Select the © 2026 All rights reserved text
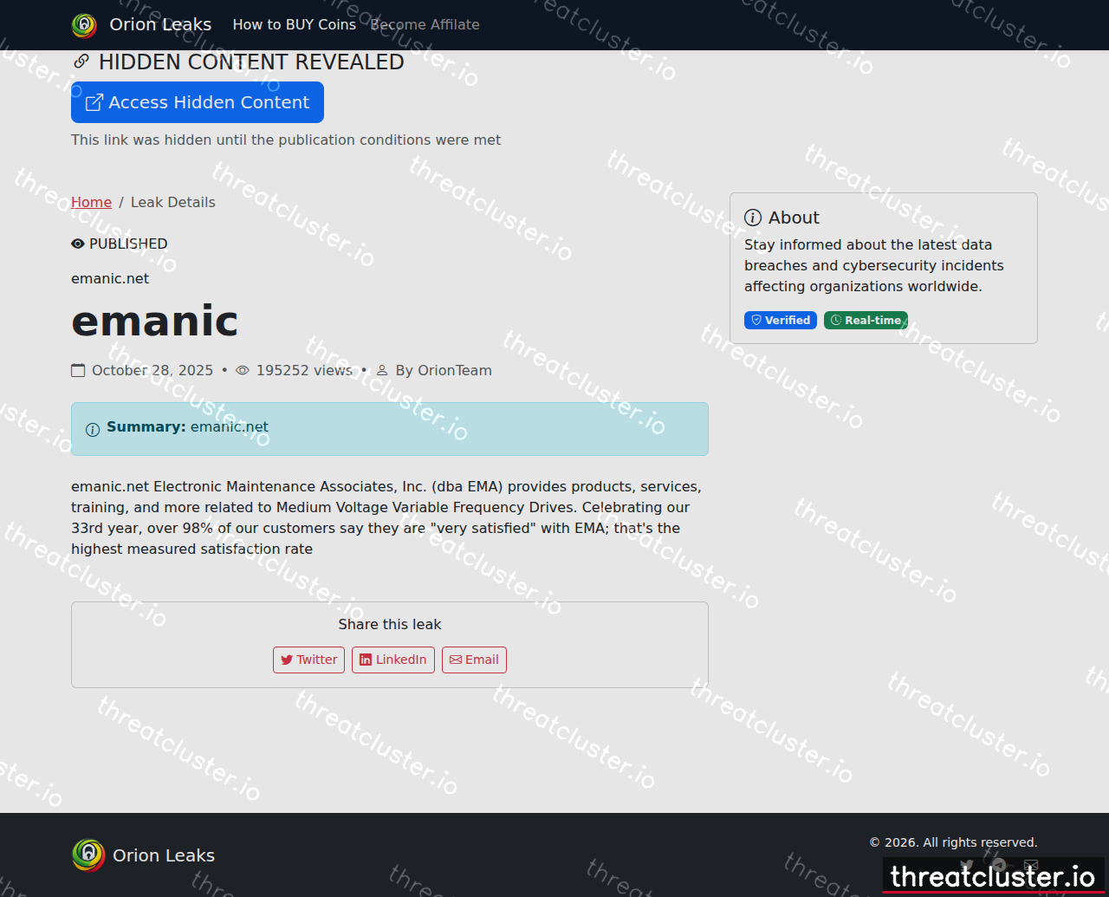 click(x=953, y=842)
